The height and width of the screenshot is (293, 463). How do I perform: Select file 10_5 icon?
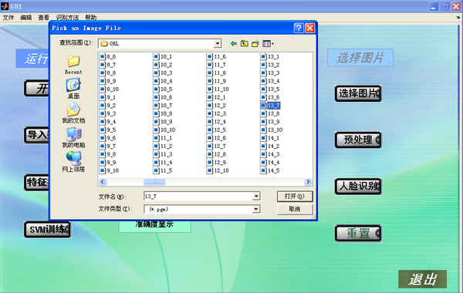(156, 89)
